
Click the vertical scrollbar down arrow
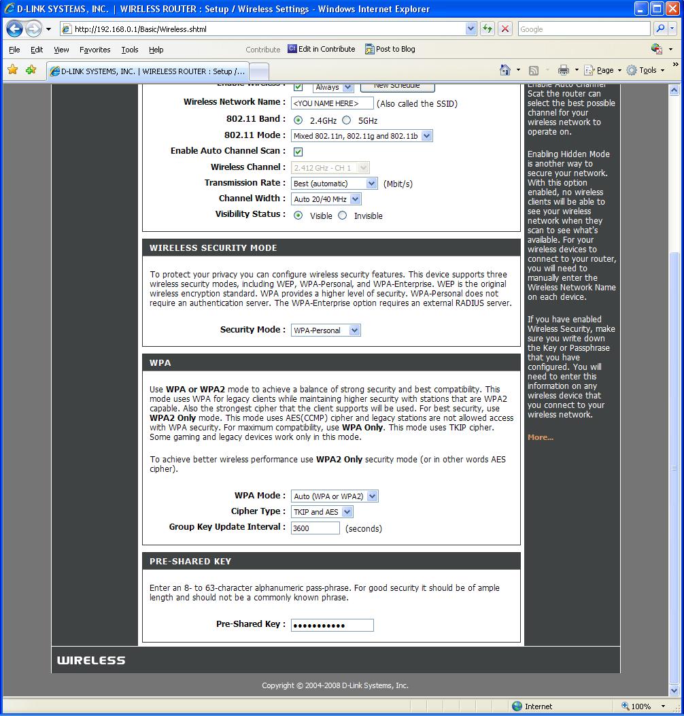tap(674, 690)
